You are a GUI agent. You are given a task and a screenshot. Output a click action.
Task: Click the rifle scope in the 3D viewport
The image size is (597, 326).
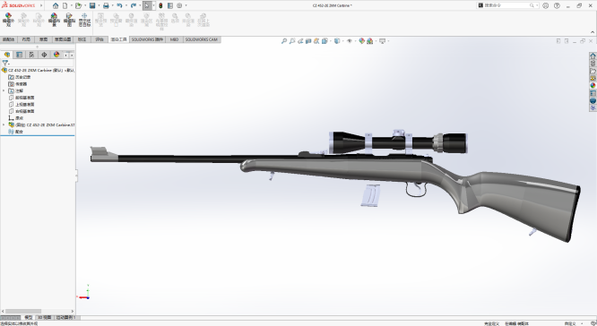point(398,142)
